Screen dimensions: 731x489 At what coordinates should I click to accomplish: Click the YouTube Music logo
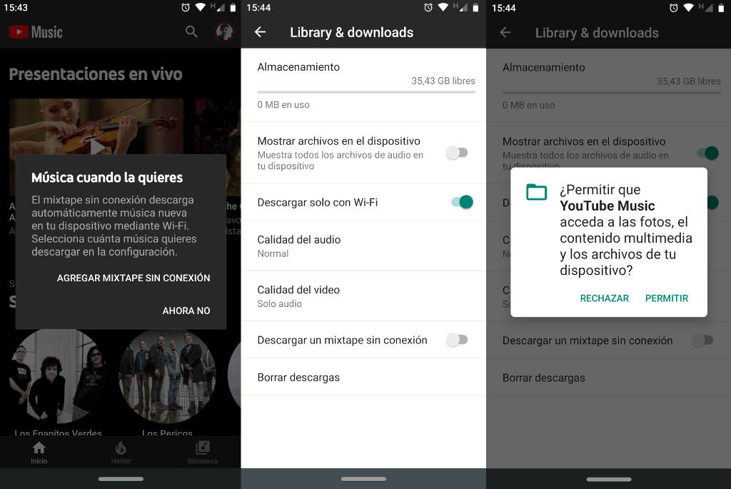(36, 32)
